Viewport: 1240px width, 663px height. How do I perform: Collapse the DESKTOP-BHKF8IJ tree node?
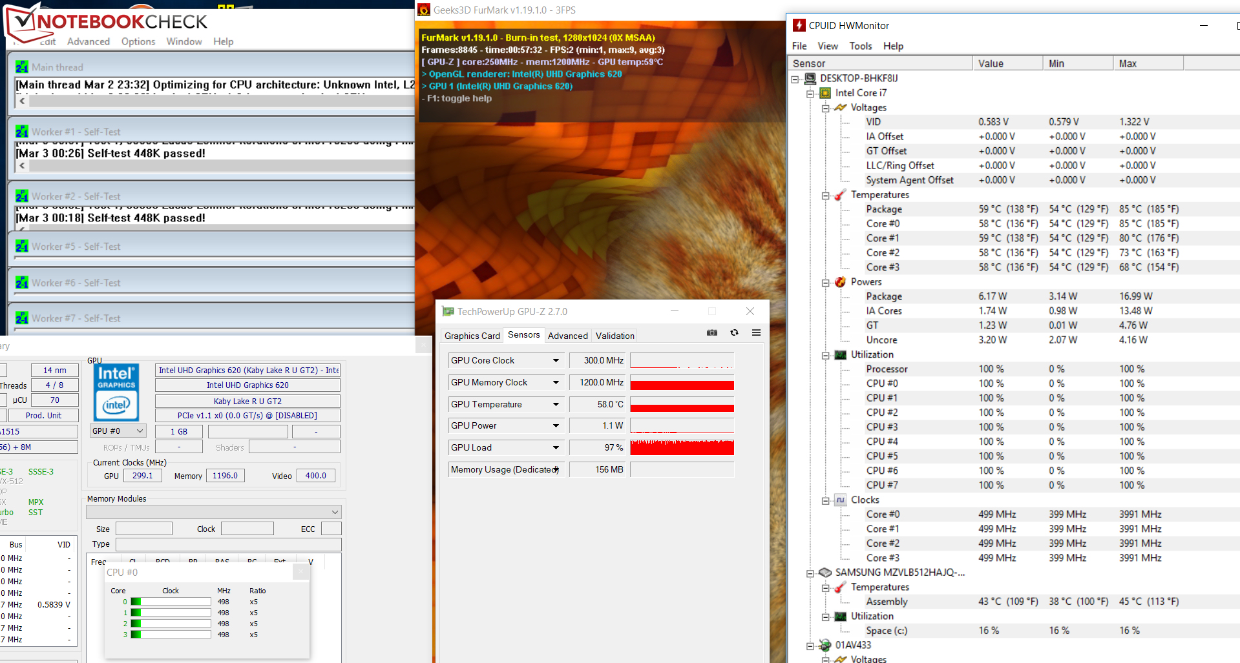click(x=795, y=79)
